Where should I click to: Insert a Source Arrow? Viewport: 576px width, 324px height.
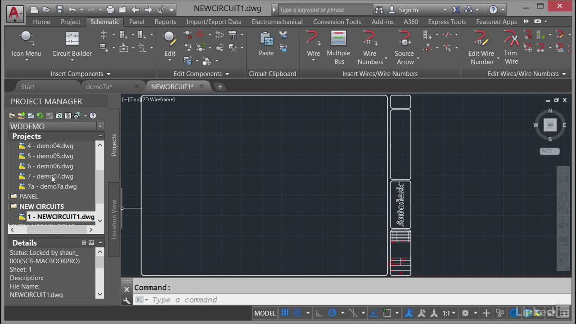(x=404, y=47)
